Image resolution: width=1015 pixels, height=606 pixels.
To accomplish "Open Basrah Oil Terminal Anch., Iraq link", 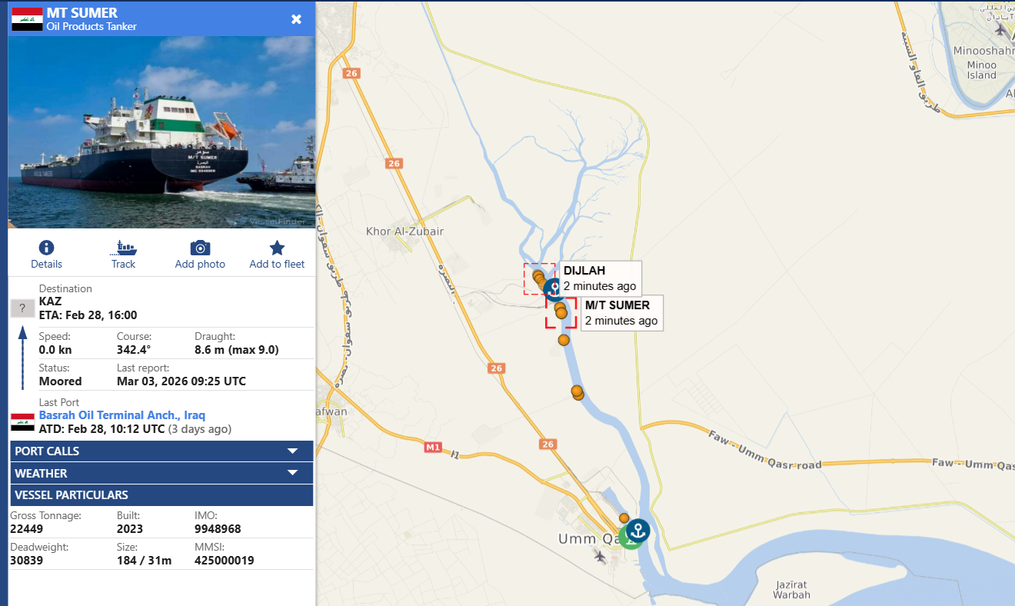I will coord(122,415).
